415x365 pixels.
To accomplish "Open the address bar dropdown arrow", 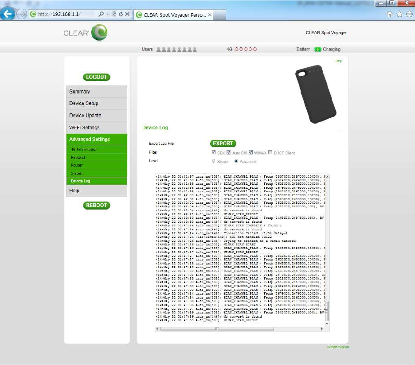I will click(107, 14).
